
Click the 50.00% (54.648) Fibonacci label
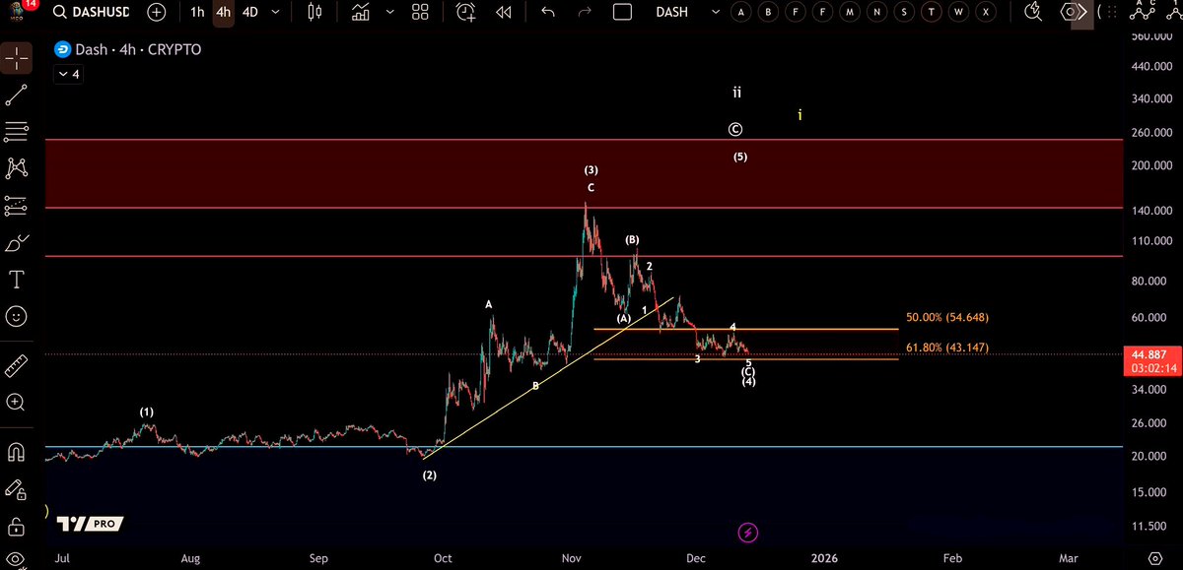[x=947, y=318]
